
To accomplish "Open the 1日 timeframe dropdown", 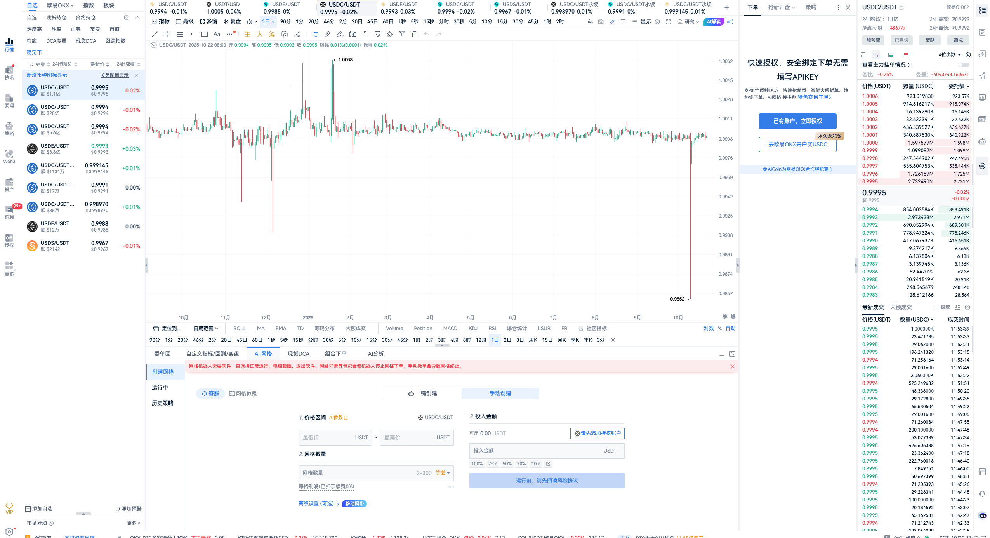I will tap(268, 21).
